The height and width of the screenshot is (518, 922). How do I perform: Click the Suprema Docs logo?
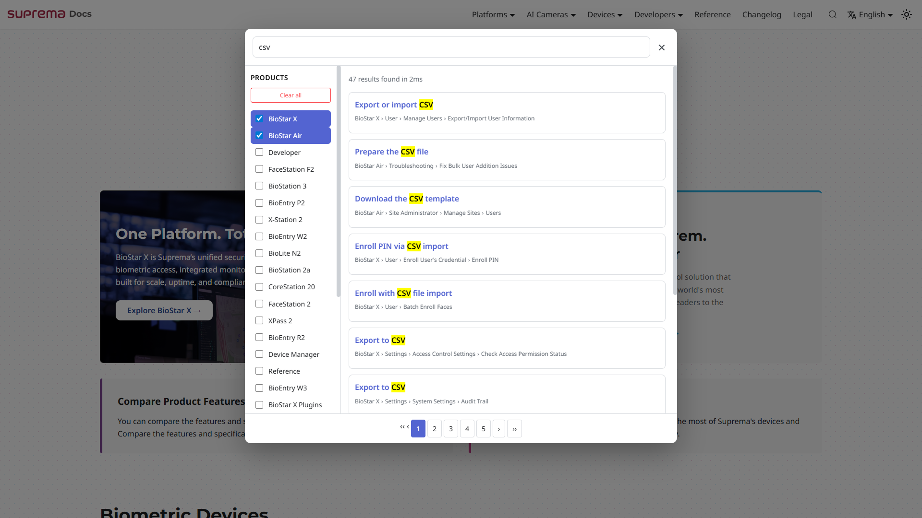[49, 14]
